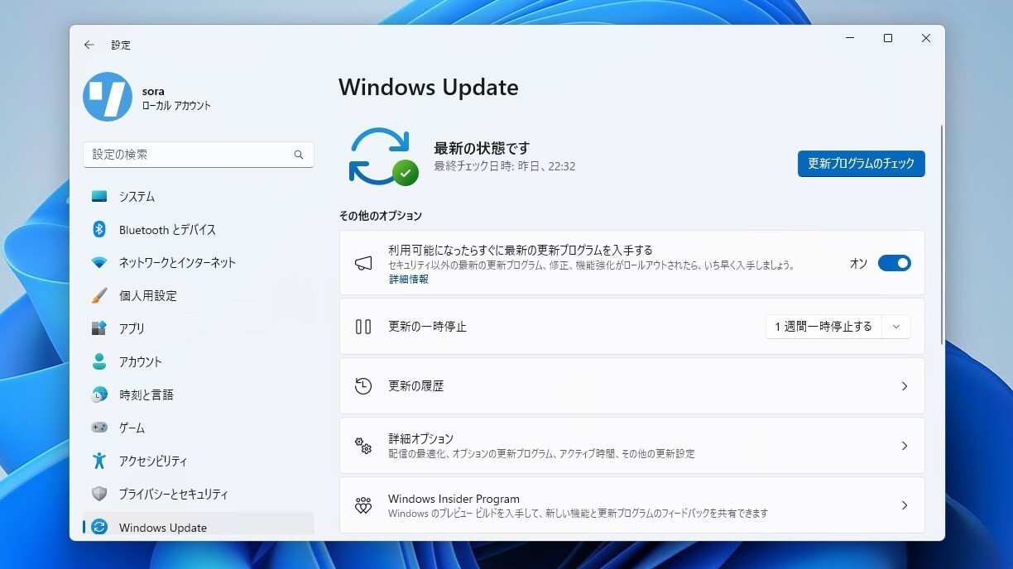The width and height of the screenshot is (1013, 569).
Task: Go to ゲーム settings
Action: tap(199, 428)
